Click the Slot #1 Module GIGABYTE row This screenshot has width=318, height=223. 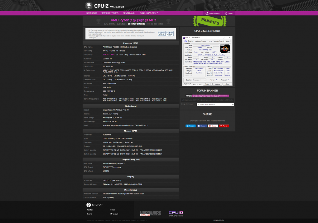click(131, 150)
